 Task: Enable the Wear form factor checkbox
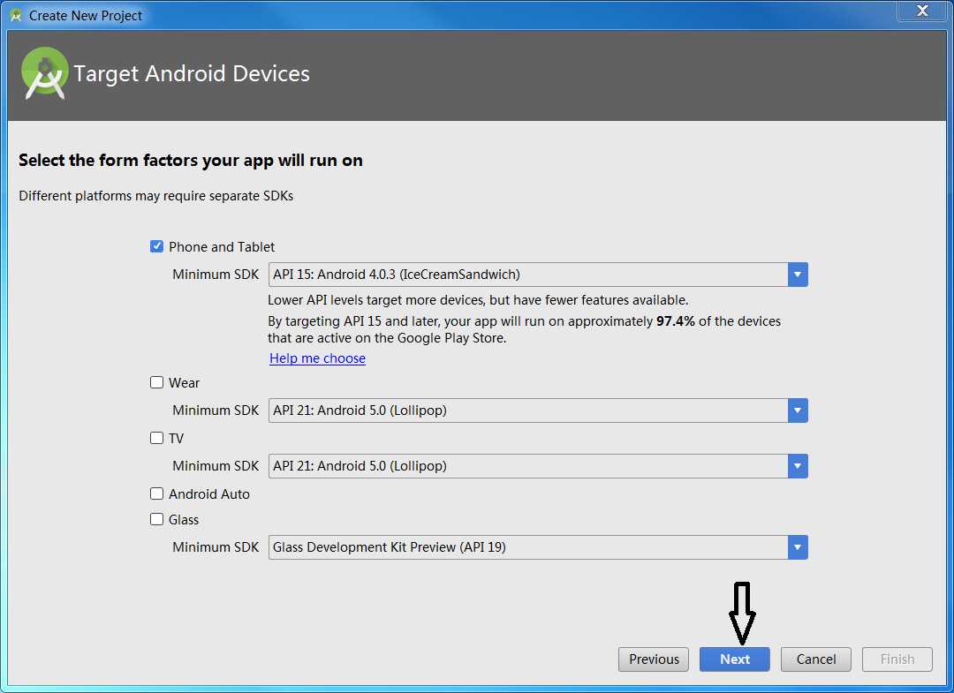[156, 382]
